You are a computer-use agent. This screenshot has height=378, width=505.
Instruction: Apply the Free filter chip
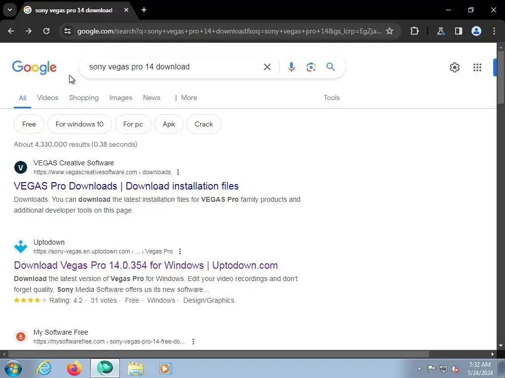pyautogui.click(x=29, y=124)
